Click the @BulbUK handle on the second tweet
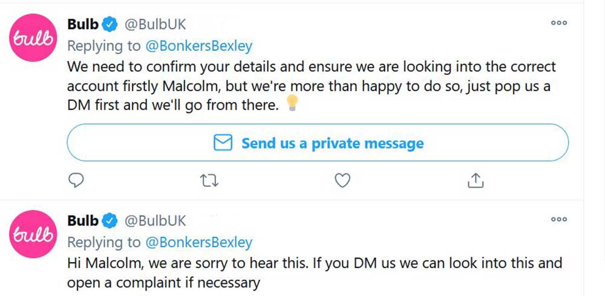Screen dimensions: 605x296 155,221
